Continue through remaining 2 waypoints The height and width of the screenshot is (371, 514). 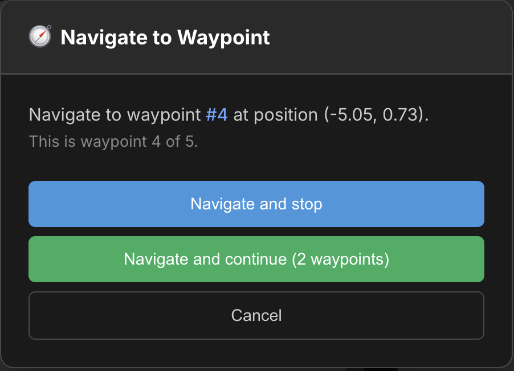(256, 259)
